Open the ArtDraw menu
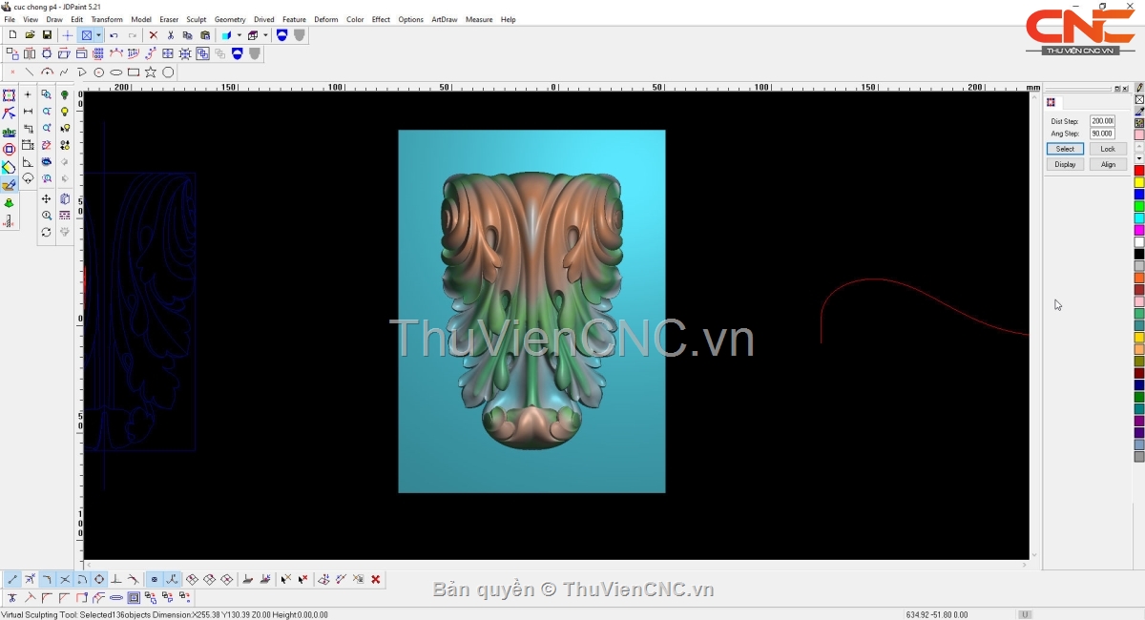Screen dimensions: 1145x620 coord(444,19)
